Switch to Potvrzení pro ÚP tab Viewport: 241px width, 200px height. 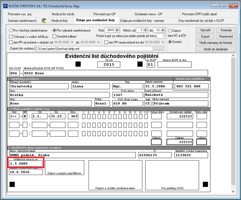[105, 14]
